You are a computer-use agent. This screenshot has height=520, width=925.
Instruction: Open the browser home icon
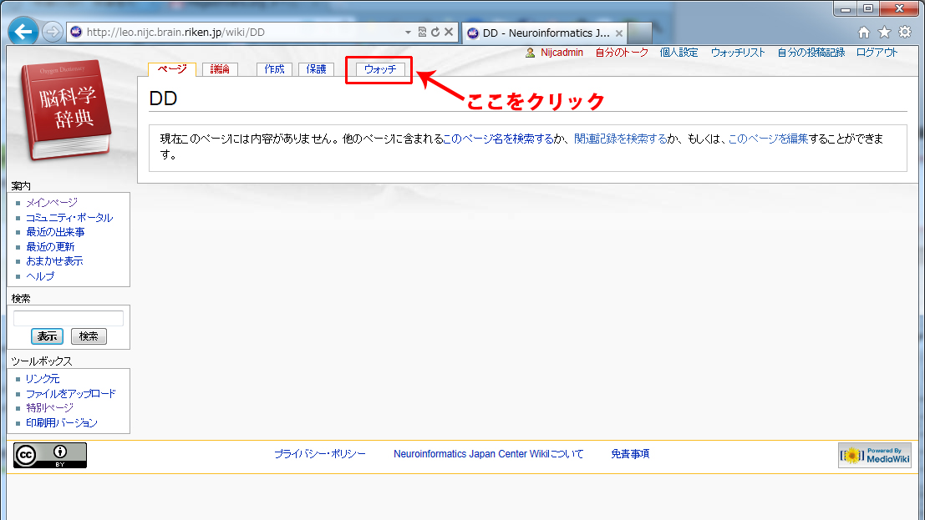click(864, 33)
